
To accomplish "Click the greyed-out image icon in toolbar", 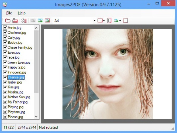I will tap(33, 20).
